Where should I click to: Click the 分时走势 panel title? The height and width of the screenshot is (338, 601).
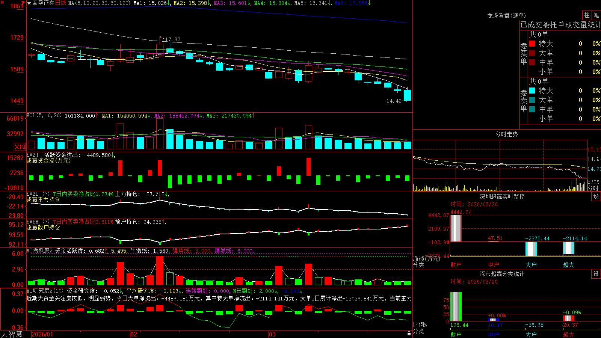click(x=506, y=134)
